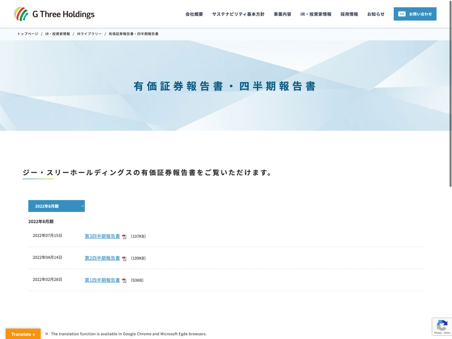
Task: Click PDF icon beside 第1四半期報告書
Action: tap(124, 281)
